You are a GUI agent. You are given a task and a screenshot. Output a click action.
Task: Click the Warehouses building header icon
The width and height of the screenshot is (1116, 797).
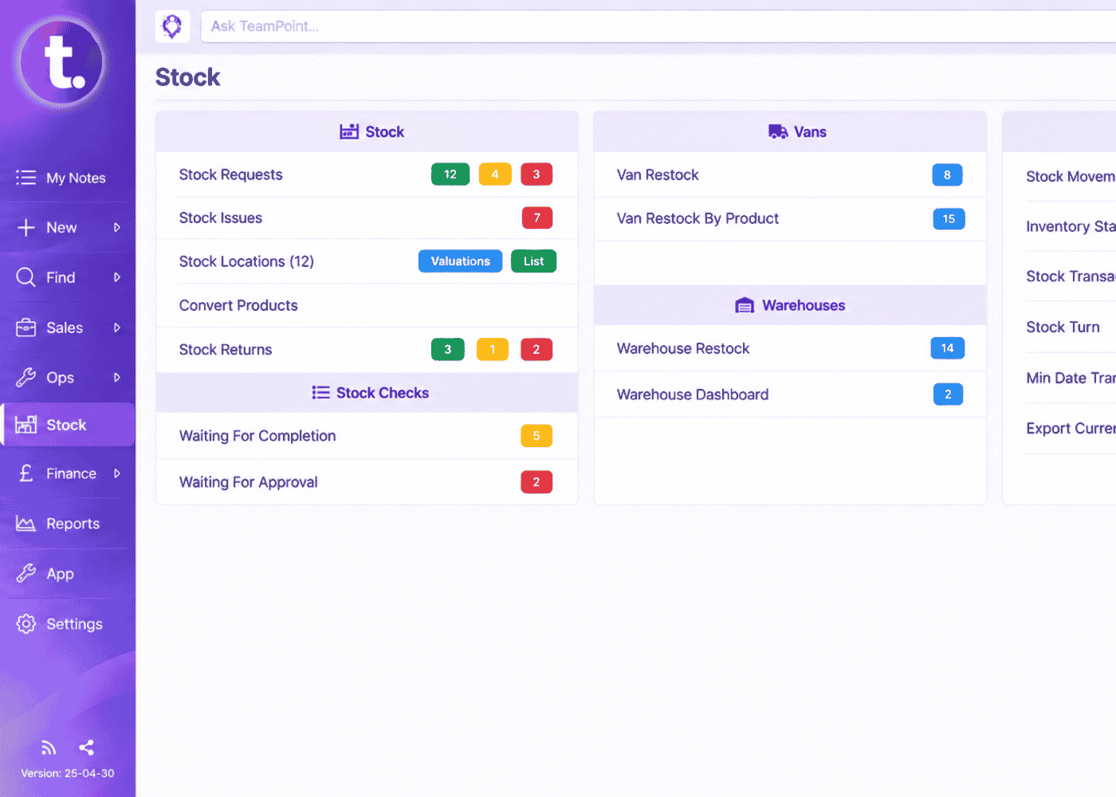tap(745, 305)
